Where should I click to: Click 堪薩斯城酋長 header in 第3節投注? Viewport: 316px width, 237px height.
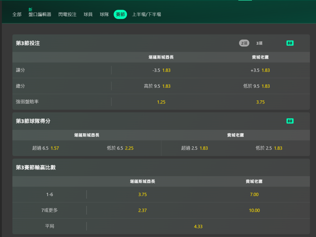[x=161, y=57]
